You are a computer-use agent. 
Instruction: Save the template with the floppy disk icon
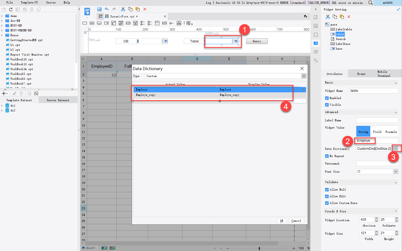[99, 9]
